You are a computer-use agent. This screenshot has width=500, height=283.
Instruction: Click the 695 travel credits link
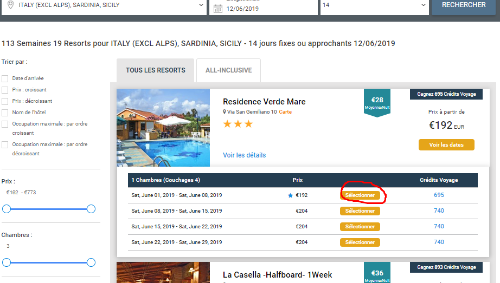tap(439, 195)
